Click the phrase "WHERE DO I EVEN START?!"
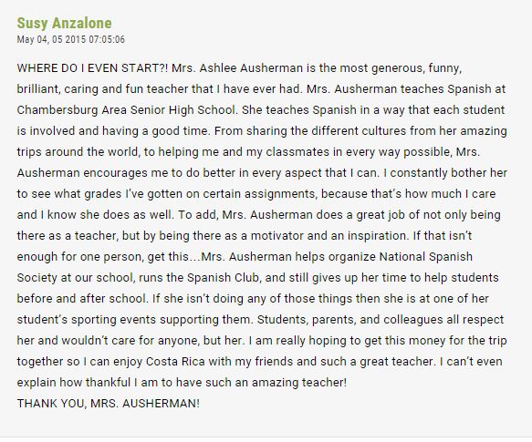The height and width of the screenshot is (442, 532). (x=92, y=68)
